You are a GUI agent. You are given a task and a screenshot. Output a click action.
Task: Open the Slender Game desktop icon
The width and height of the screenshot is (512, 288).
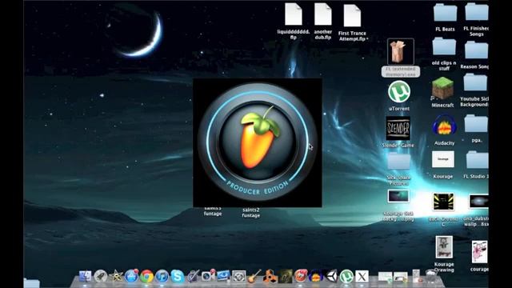[398, 128]
